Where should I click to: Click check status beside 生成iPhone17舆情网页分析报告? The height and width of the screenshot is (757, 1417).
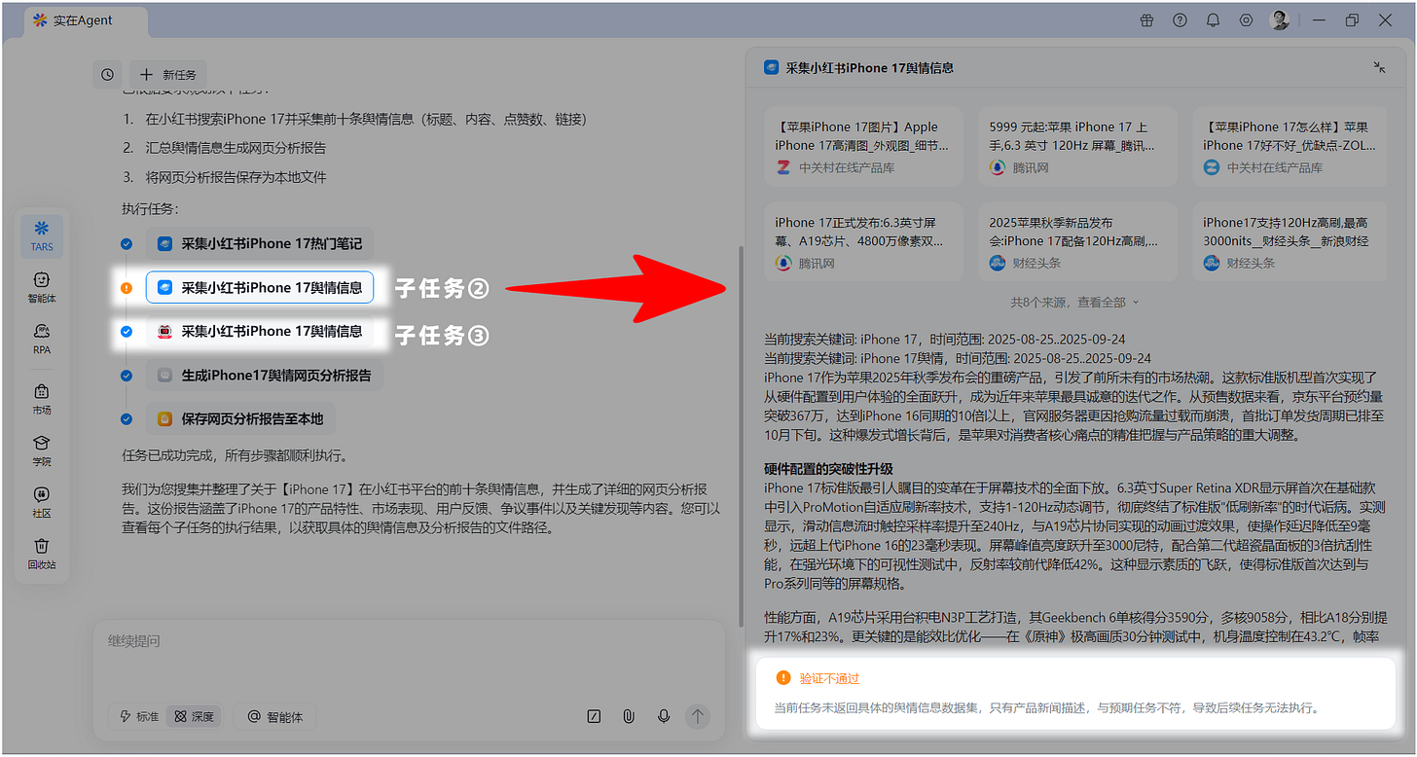(127, 376)
